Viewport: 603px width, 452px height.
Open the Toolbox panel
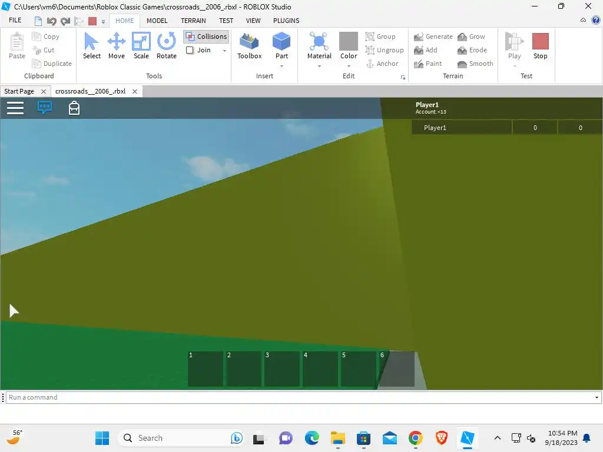click(x=249, y=46)
